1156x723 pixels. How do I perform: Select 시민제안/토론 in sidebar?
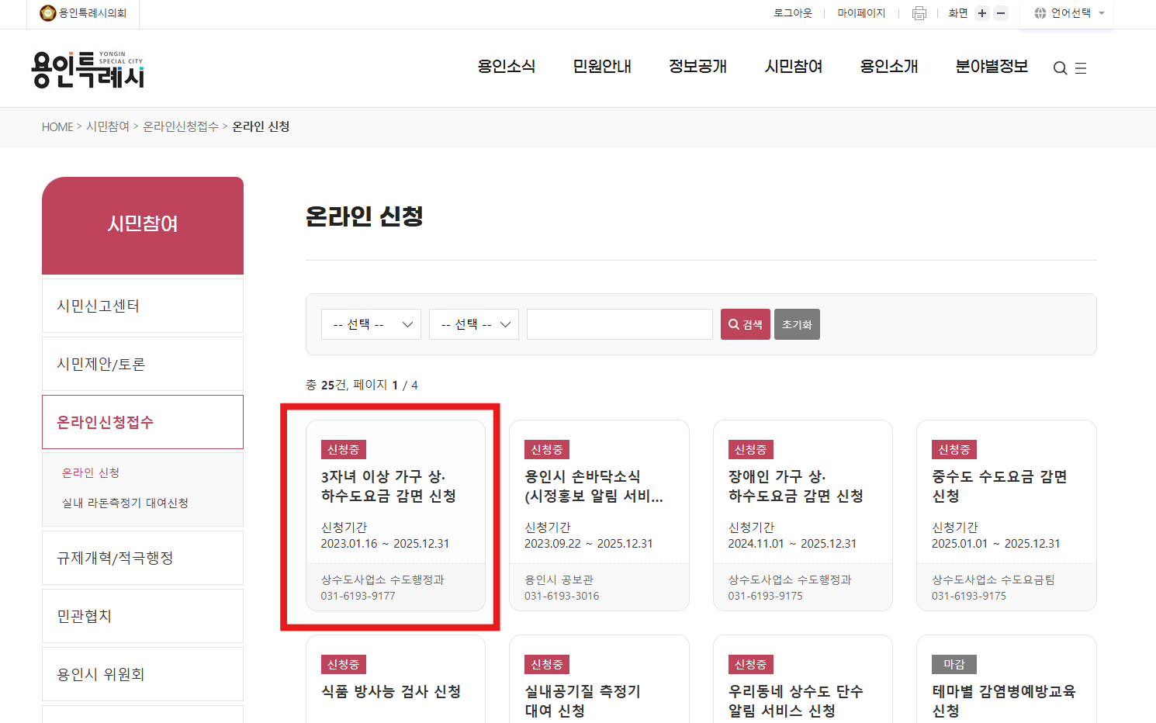pyautogui.click(x=143, y=364)
